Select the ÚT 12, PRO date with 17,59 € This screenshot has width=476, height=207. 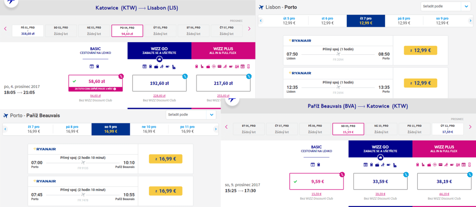[447, 129]
